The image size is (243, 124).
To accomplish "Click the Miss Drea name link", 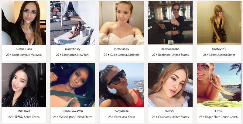I will click(24, 111).
